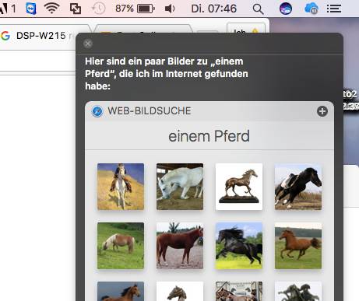The width and height of the screenshot is (359, 301).
Task: Activate Siri from the menu bar
Action: (286, 9)
